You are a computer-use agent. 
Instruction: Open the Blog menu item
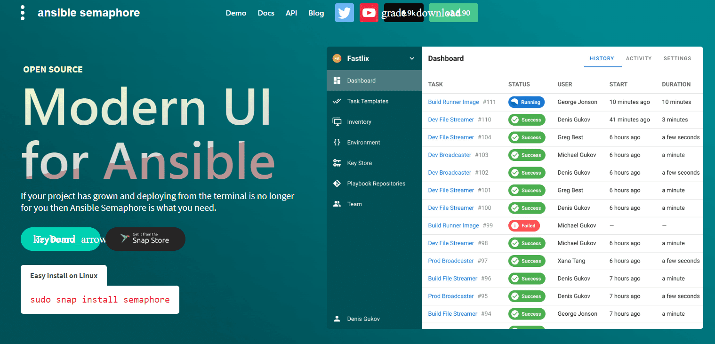[x=316, y=13]
